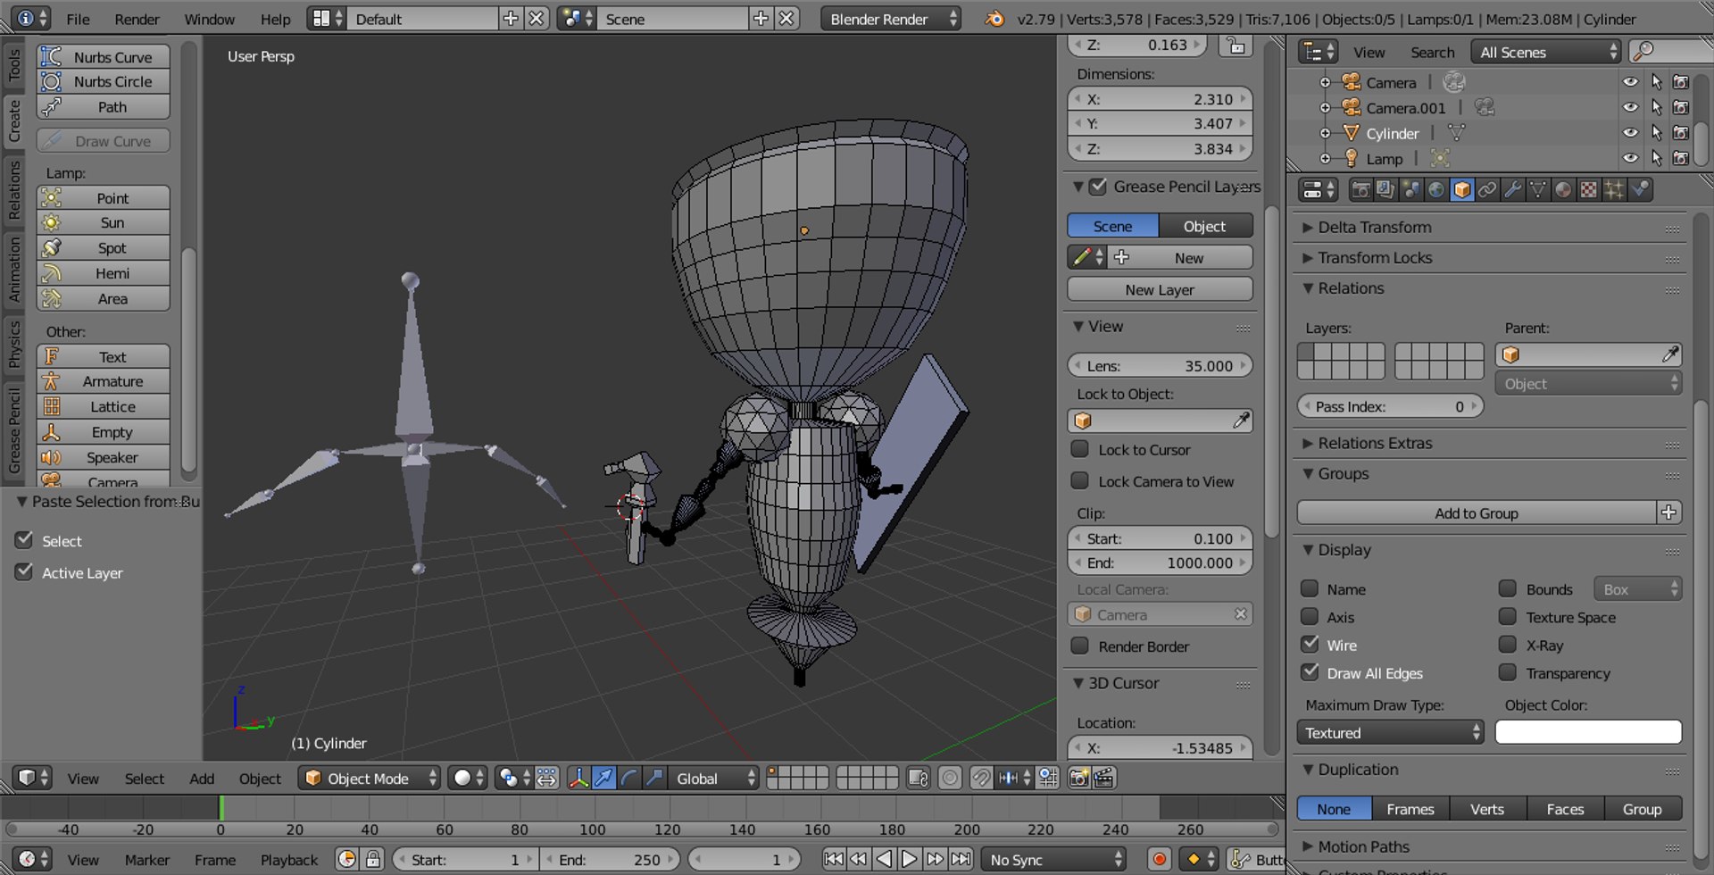Open the Render menu
The width and height of the screenshot is (1714, 875).
click(x=137, y=19)
